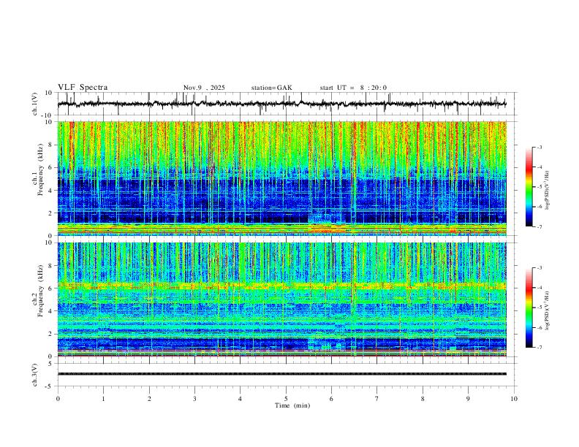
Task: Click the ch.3 flat black voltage trace
Action: (x=281, y=374)
